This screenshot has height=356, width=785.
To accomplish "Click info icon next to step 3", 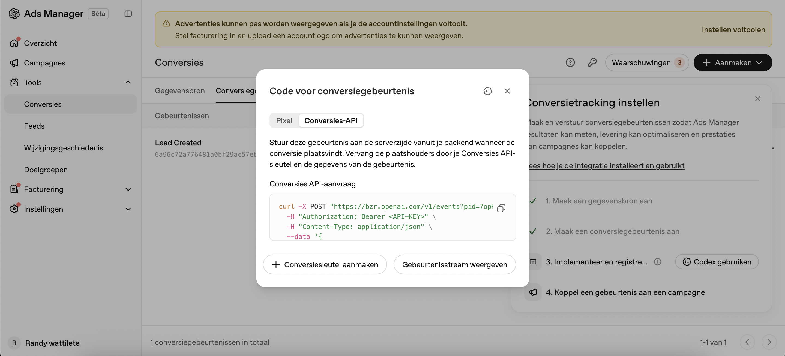I will 657,262.
